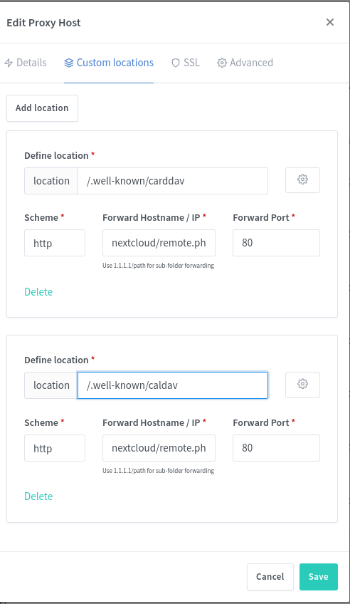
Task: Click Forward Port field of caldav location
Action: pyautogui.click(x=276, y=448)
